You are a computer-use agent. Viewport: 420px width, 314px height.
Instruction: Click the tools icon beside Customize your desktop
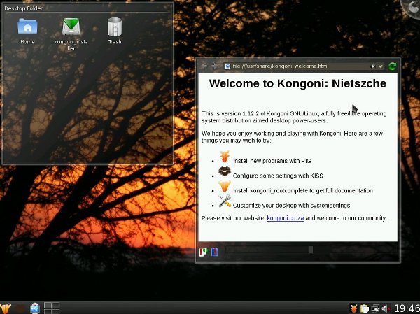click(225, 201)
